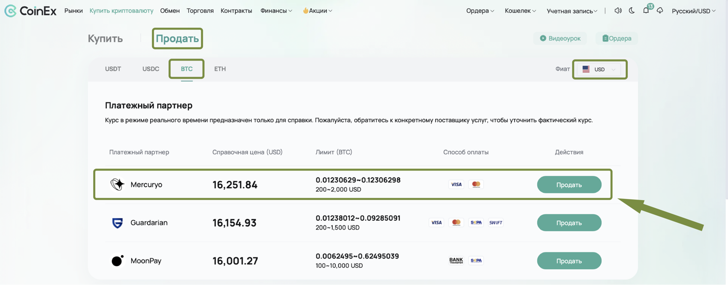Open Контракты in navigation
This screenshot has width=728, height=285.
(237, 11)
